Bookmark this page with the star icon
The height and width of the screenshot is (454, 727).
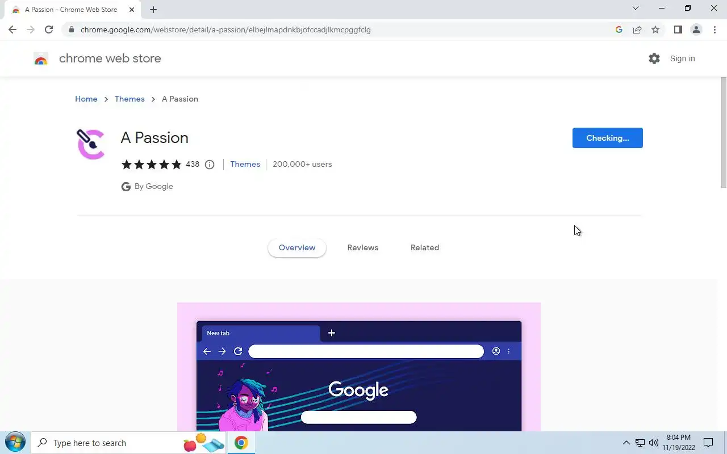[x=655, y=30]
